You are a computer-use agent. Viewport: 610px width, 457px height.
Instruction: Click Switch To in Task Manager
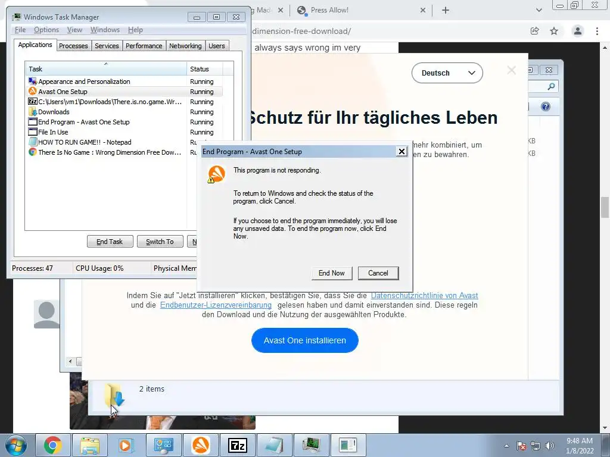(160, 242)
